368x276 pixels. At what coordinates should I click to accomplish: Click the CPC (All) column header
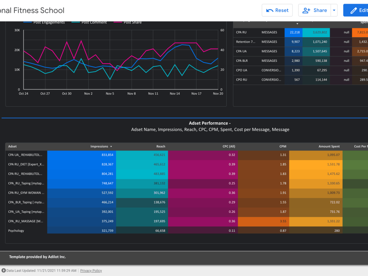click(x=229, y=146)
